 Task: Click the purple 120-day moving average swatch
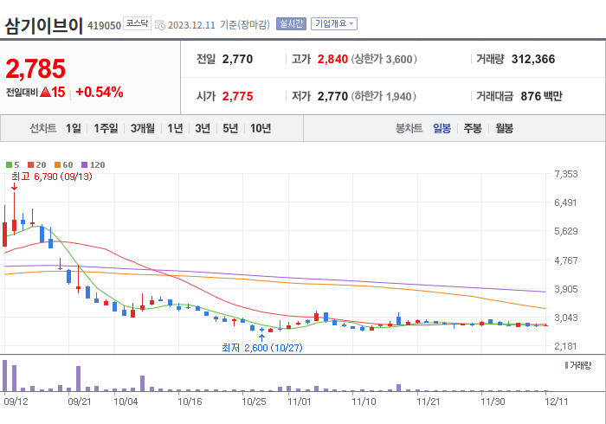pyautogui.click(x=84, y=165)
